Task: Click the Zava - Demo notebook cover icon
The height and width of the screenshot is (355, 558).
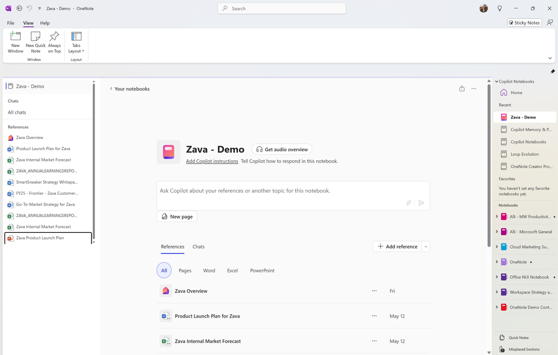Action: tap(168, 152)
